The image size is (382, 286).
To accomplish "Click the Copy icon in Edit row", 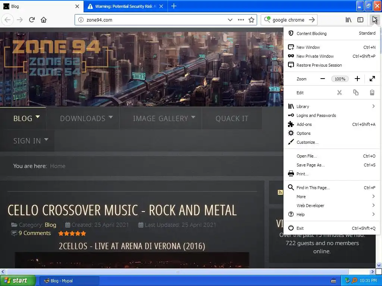I will click(356, 92).
